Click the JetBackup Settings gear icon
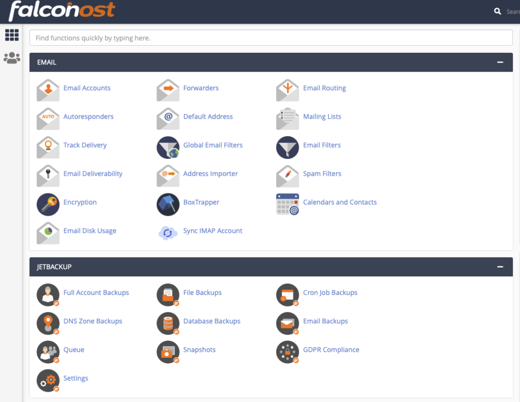520x402 pixels. [48, 380]
